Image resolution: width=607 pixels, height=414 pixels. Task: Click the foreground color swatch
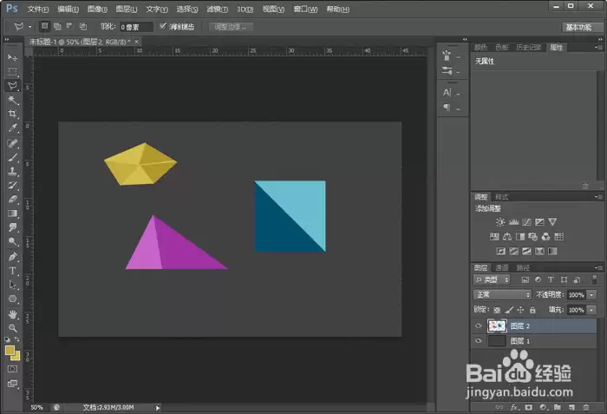click(10, 350)
